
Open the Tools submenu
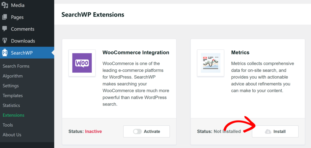pyautogui.click(x=8, y=125)
